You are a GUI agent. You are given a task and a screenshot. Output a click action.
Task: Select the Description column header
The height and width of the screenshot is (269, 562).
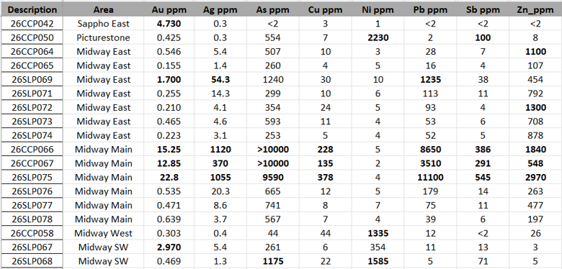(32, 9)
